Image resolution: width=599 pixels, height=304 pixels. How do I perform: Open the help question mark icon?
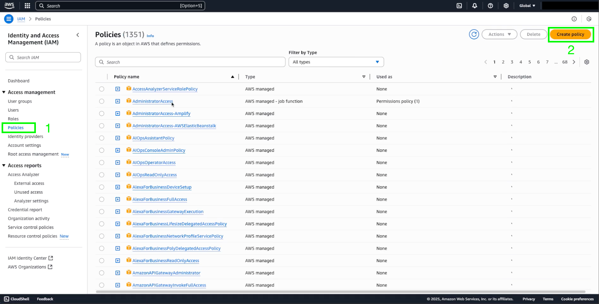click(490, 6)
